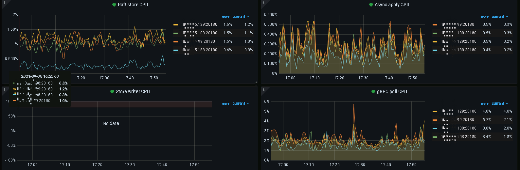Toggle the 5.188:20180 series in Raft store legend
520x170 pixels.
pos(206,50)
